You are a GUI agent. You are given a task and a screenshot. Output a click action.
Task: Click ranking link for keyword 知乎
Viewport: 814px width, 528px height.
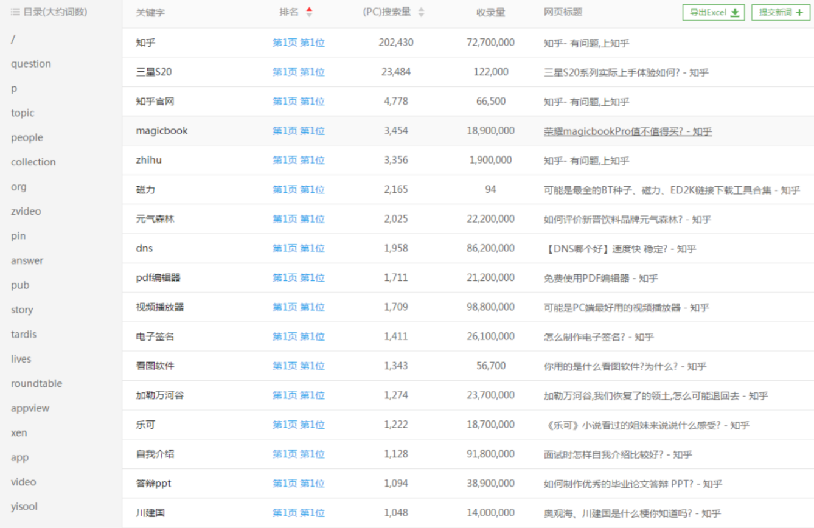pos(299,43)
